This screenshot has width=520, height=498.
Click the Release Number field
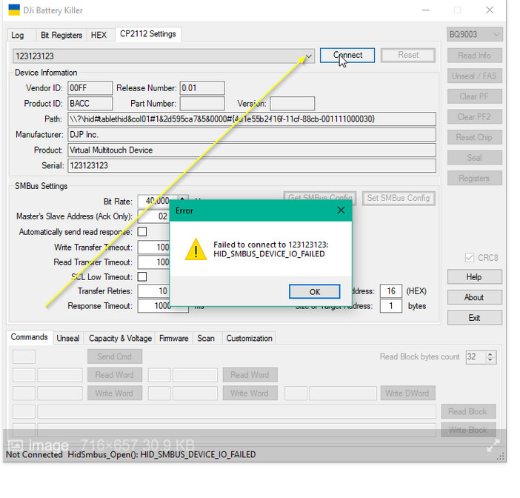(x=202, y=88)
